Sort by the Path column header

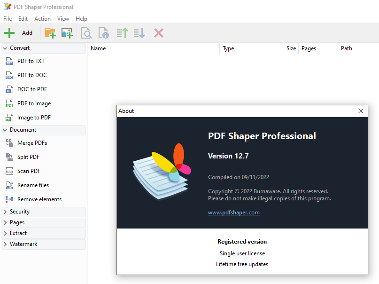(358, 48)
